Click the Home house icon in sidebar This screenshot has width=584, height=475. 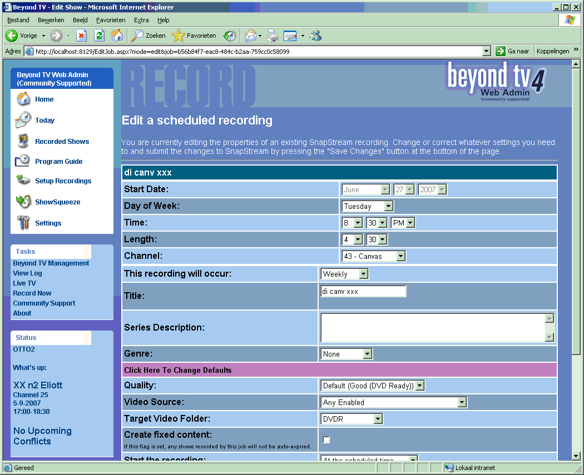point(23,99)
